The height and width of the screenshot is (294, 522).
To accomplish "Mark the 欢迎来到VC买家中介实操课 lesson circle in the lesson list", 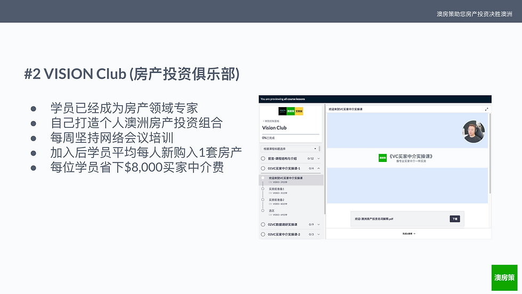I will coord(263,178).
